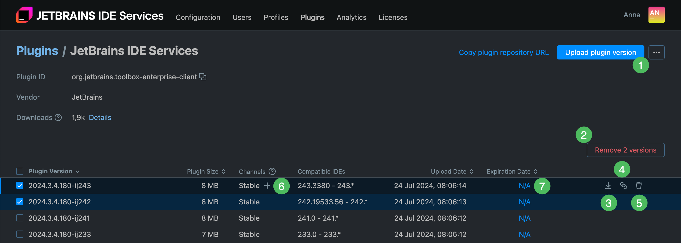Delete version 2024.3.4.180-ij243 via trash icon
The height and width of the screenshot is (243, 681).
tap(639, 186)
